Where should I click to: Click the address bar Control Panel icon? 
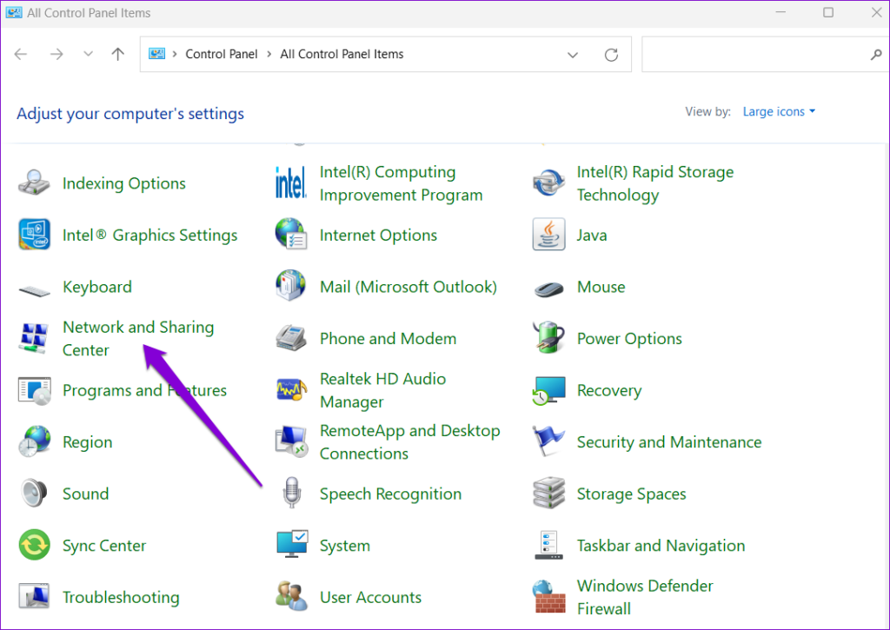coord(156,53)
